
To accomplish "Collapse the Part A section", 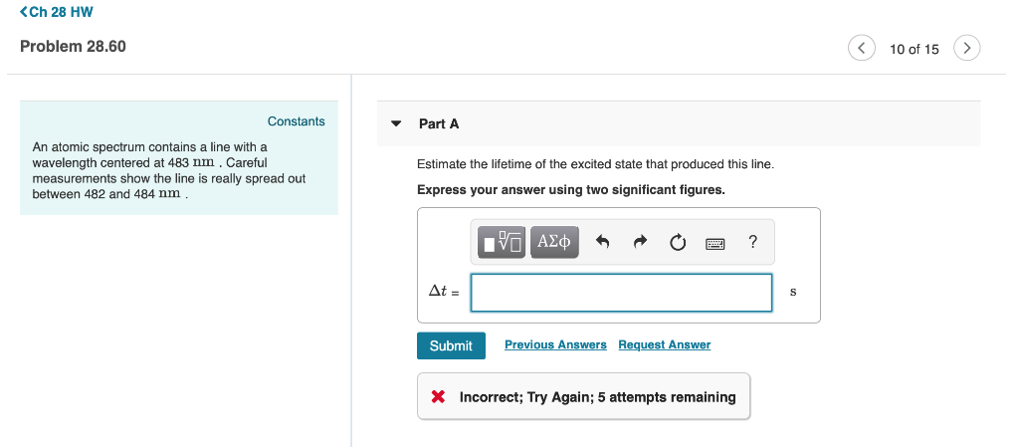I will [396, 123].
